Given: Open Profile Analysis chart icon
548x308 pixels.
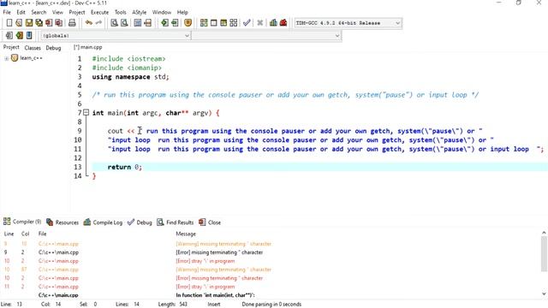Looking at the screenshot, I should (x=273, y=23).
